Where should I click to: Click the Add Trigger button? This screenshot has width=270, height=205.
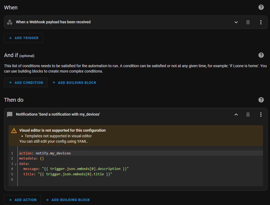23,38
